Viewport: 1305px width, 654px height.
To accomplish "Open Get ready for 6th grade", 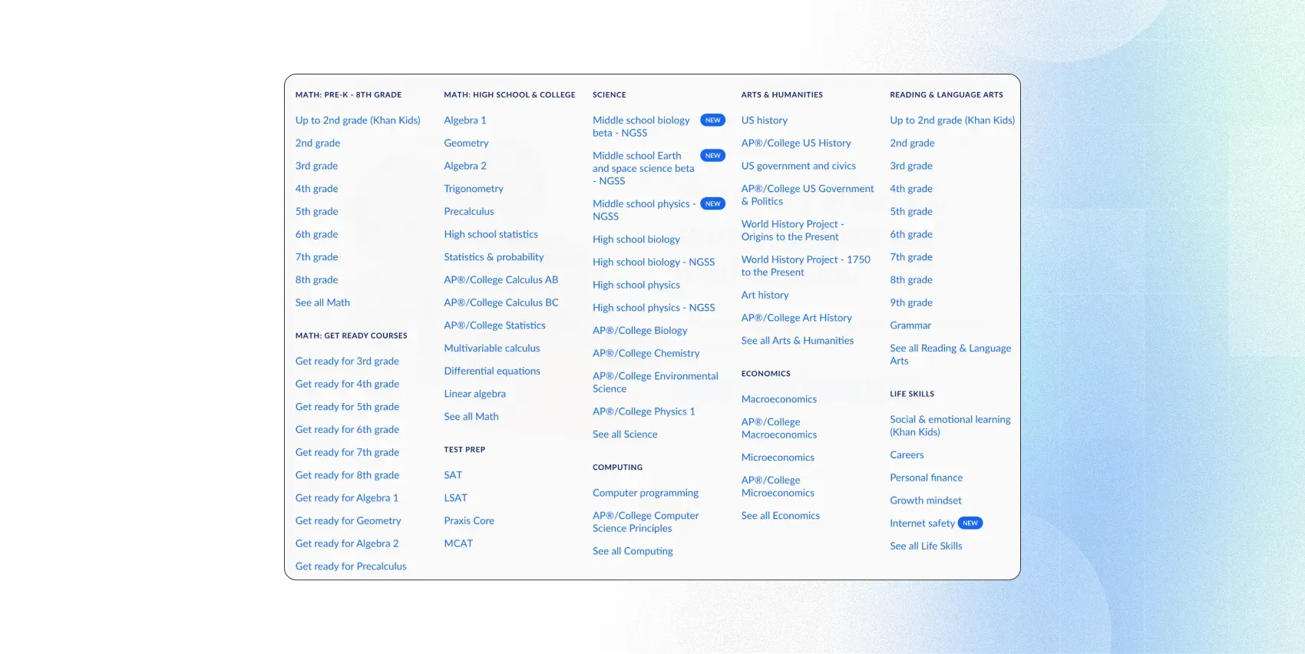I will click(x=347, y=430).
